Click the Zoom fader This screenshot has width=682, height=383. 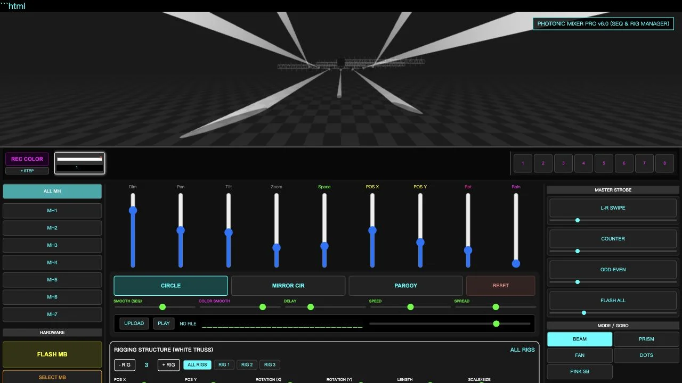277,230
